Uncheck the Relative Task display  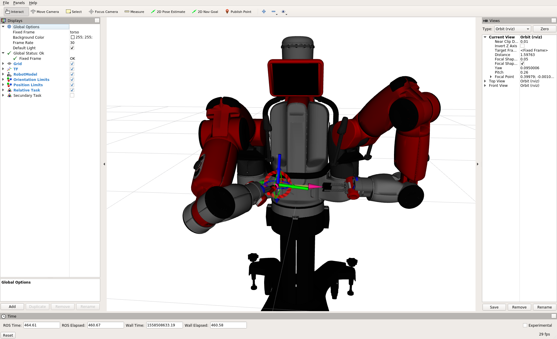(x=72, y=90)
